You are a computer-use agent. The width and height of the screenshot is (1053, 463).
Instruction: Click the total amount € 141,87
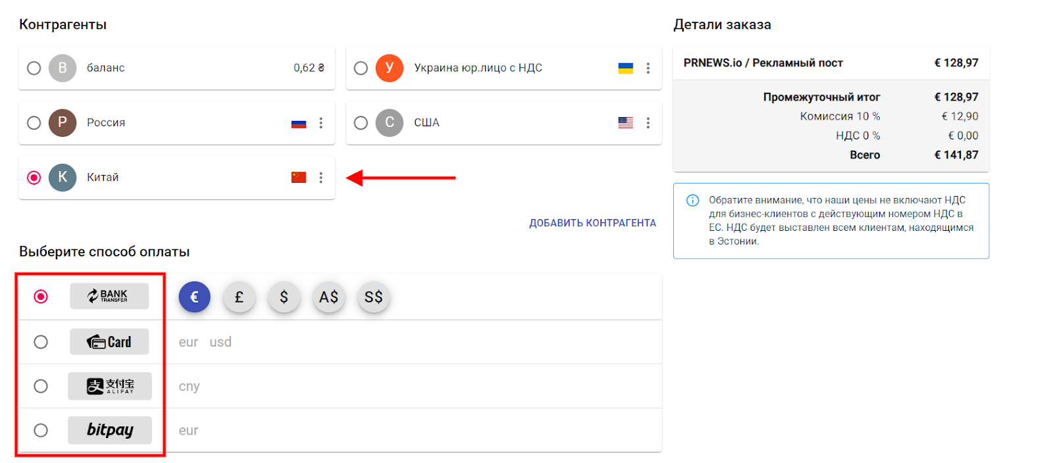pos(956,155)
